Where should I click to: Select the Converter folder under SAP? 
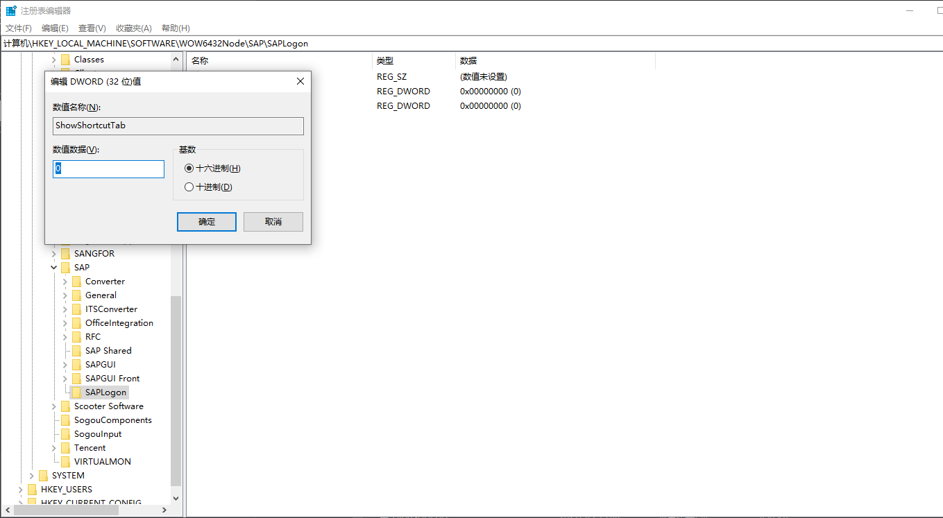click(76, 281)
